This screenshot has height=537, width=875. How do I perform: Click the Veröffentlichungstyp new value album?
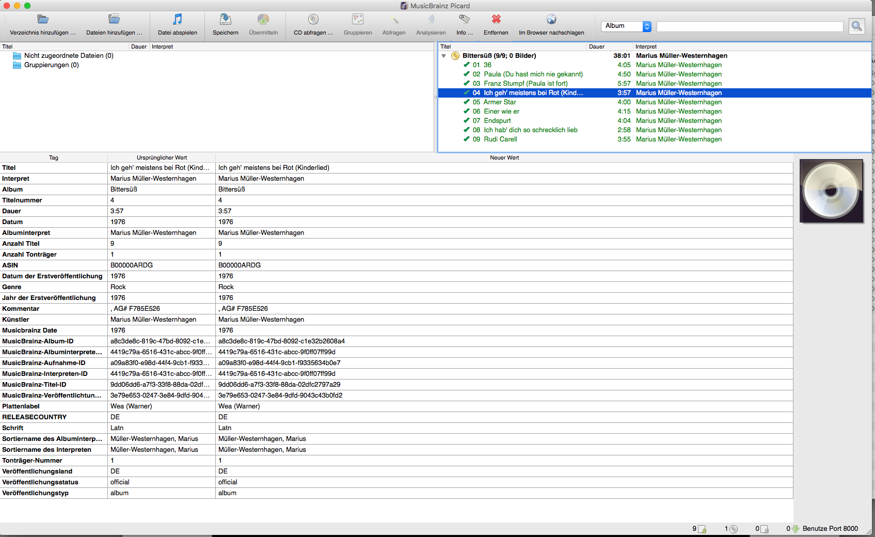tap(227, 493)
